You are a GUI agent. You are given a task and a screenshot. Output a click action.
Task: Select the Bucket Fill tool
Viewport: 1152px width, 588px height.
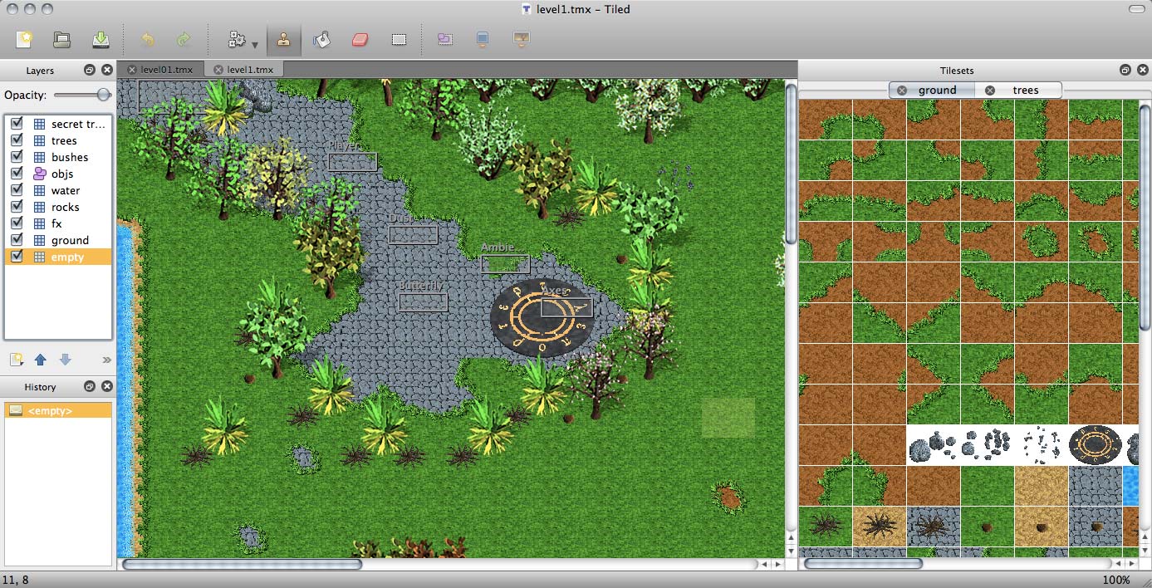click(x=321, y=39)
